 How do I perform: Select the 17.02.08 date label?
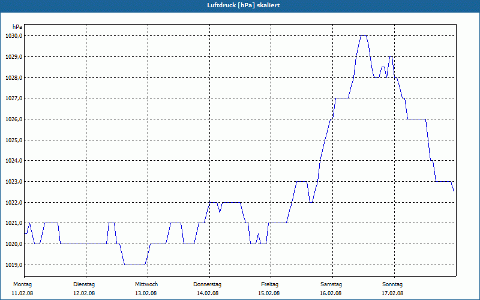tap(392, 293)
